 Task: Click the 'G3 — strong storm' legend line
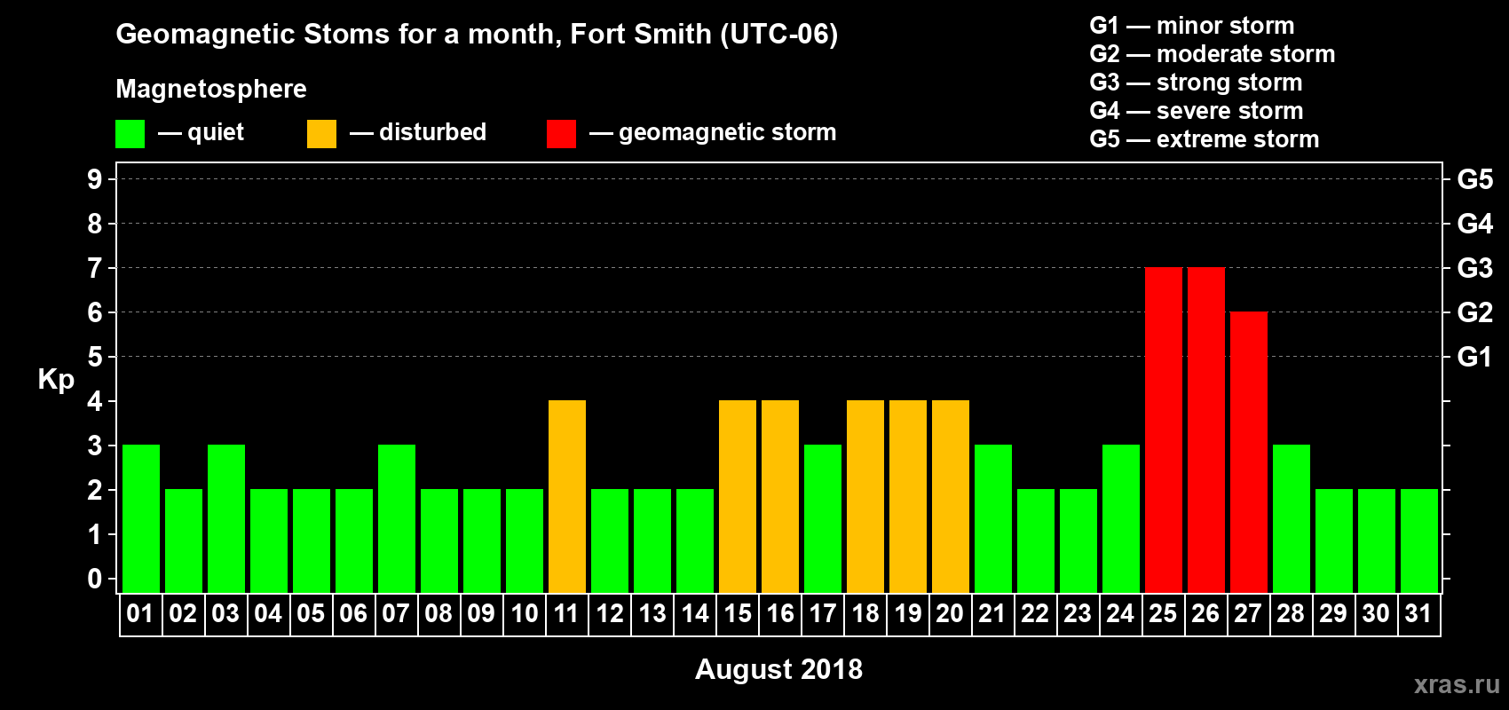click(x=1196, y=83)
